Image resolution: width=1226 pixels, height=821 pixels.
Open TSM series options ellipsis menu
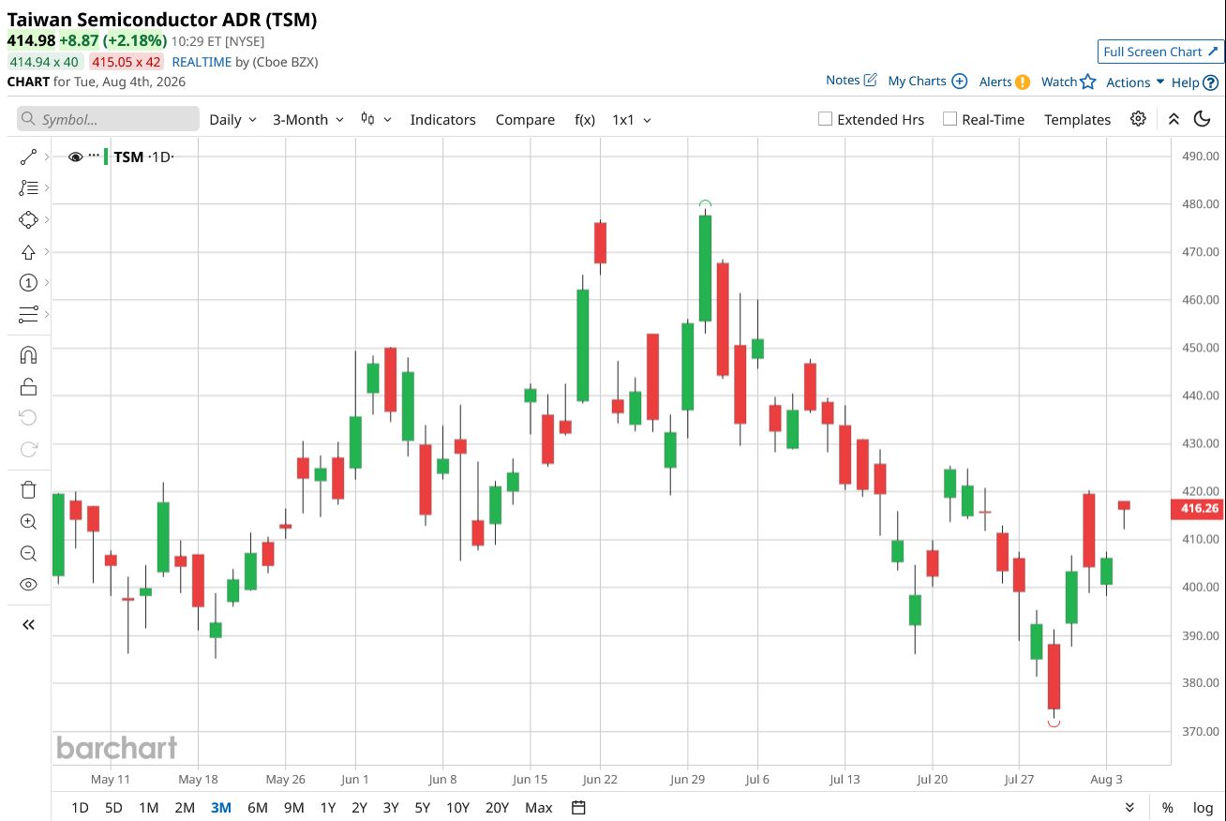tap(94, 156)
